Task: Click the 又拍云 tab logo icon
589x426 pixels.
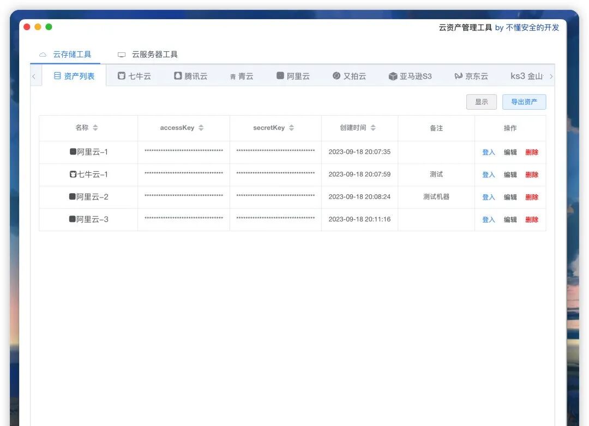Action: click(336, 76)
